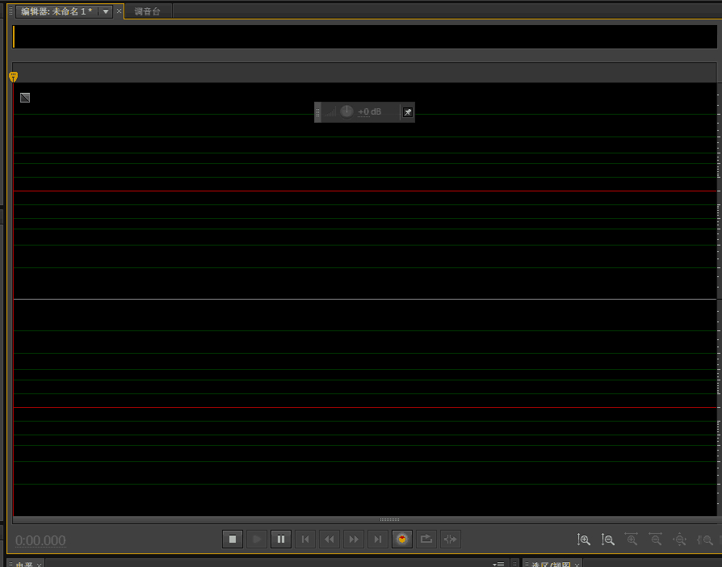Click the Zoom Out Full icon
The image size is (722, 567).
(x=680, y=540)
